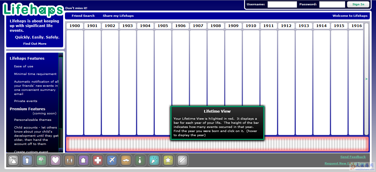Select the 1905 year header

tap(163, 26)
